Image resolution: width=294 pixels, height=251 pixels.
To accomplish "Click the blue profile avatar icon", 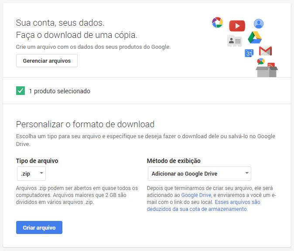I will [x=259, y=24].
